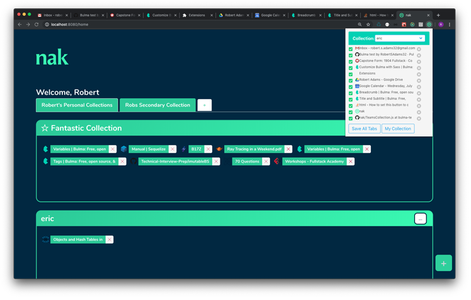The height and width of the screenshot is (300, 471).
Task: Reload the page
Action: coord(37,25)
